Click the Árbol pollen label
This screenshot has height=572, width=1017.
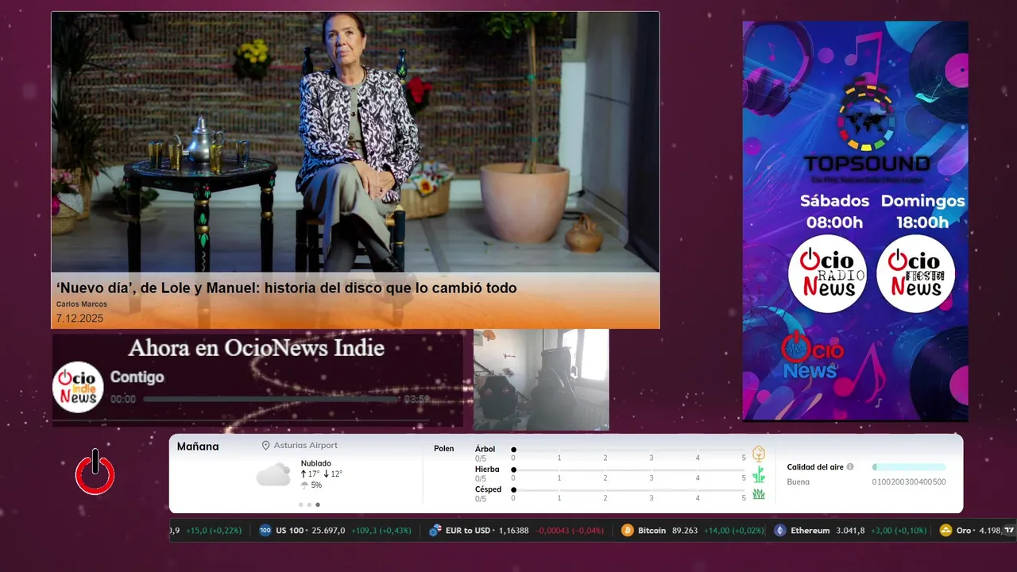point(485,449)
